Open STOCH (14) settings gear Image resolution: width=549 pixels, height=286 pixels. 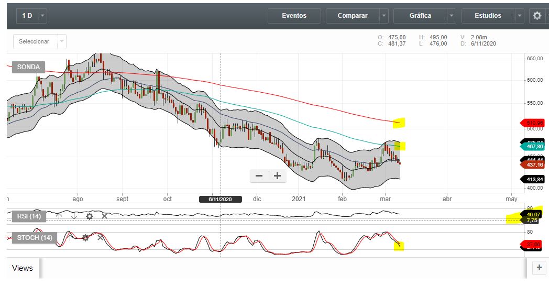point(85,238)
